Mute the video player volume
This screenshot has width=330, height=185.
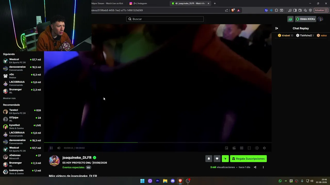59,148
